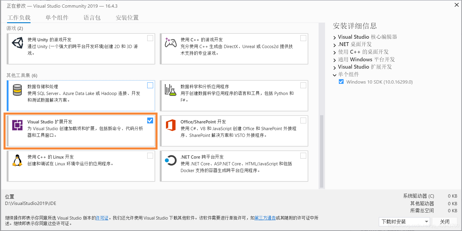The image size is (462, 231).
Task: Check the Office/SharePoint development workload checkbox
Action: pyautogui.click(x=303, y=120)
